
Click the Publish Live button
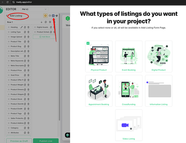[x=46, y=141]
